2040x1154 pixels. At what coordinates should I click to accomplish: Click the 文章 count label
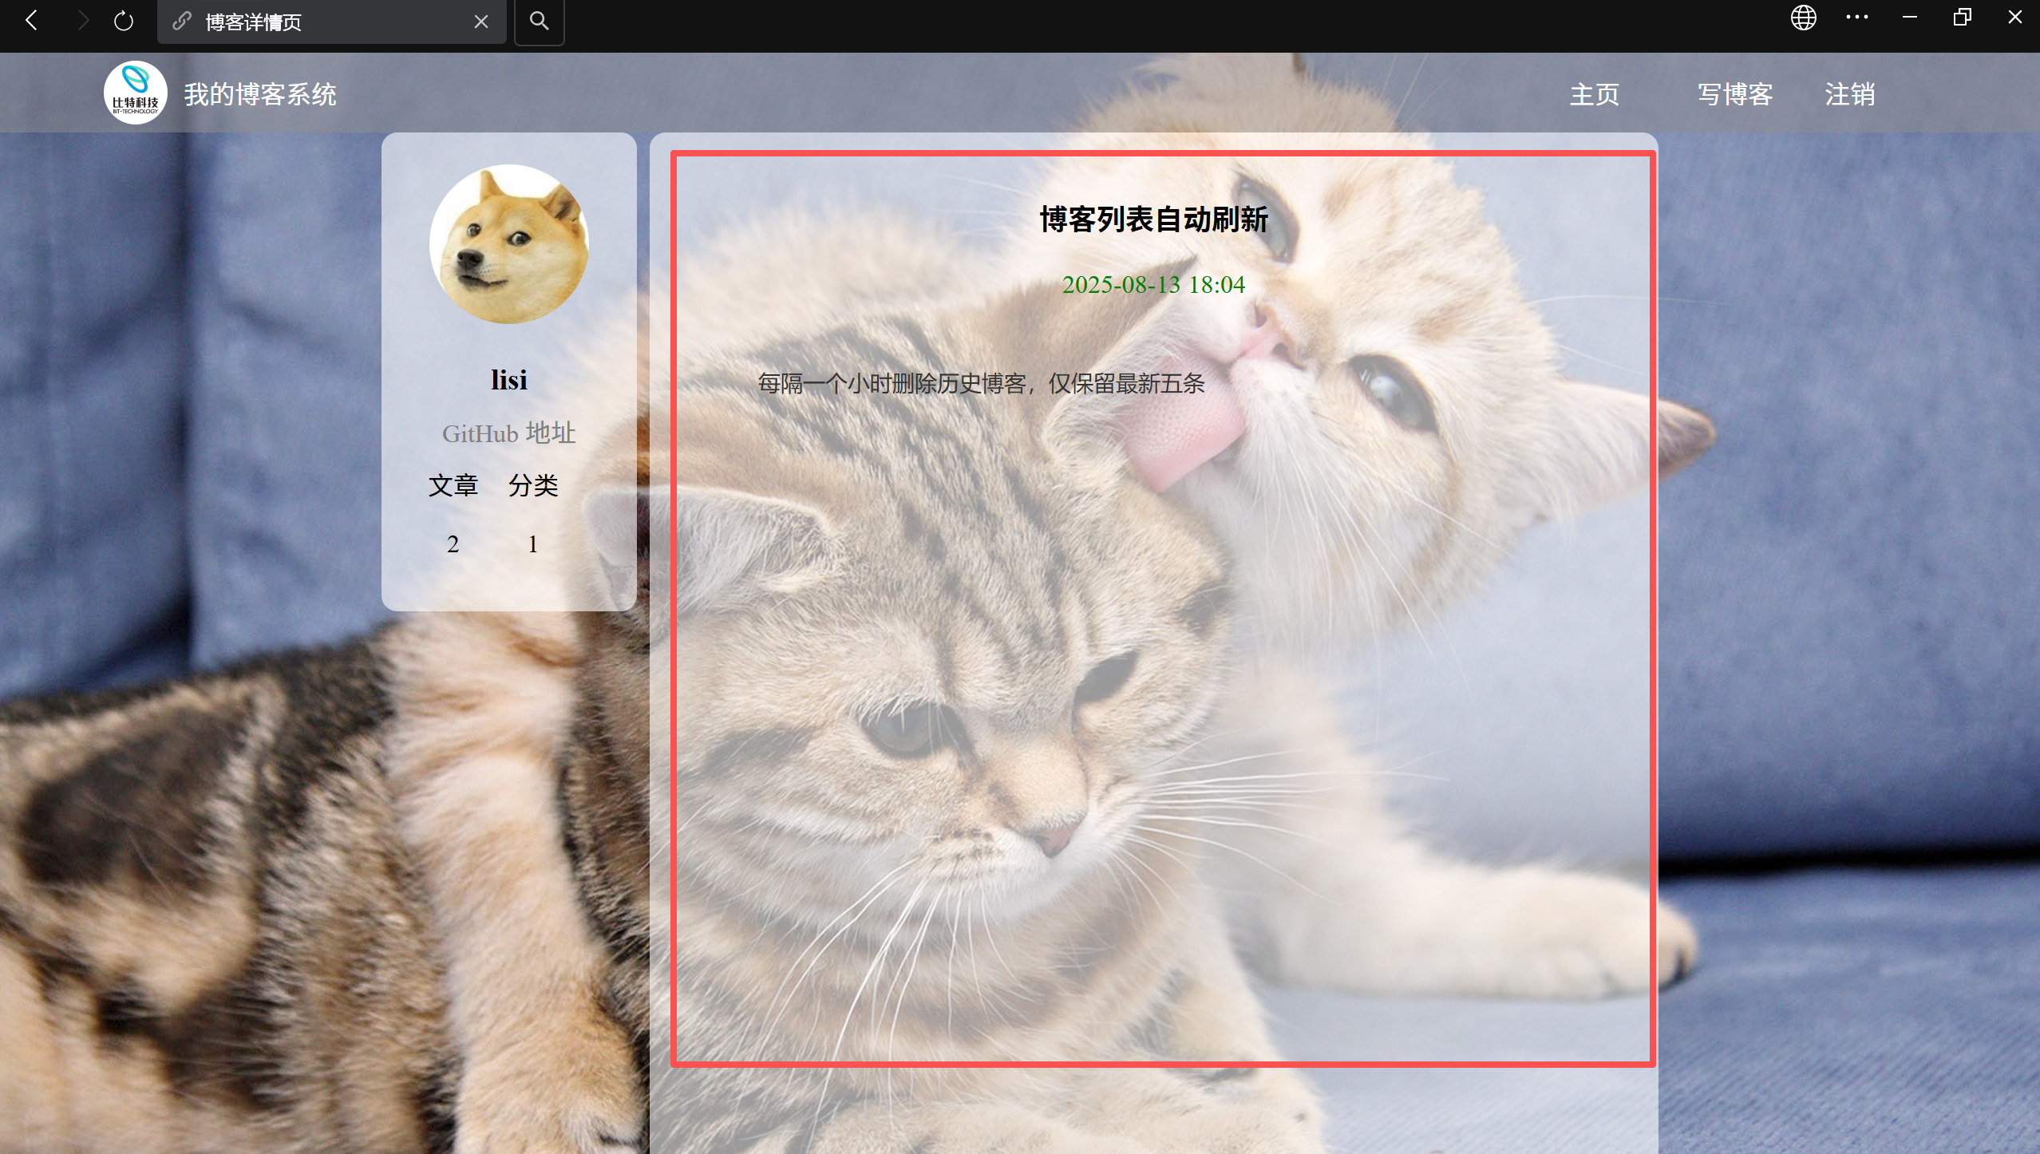click(x=453, y=485)
